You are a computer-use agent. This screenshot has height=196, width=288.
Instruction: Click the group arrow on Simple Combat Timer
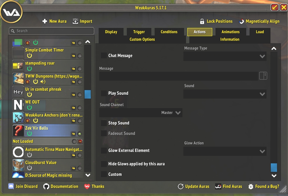click(x=73, y=56)
